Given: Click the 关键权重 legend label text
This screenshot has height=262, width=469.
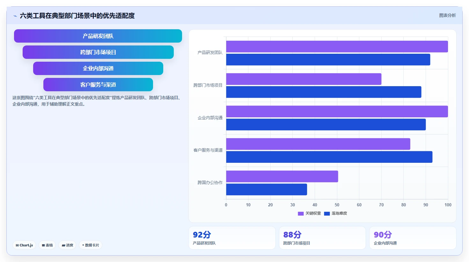Looking at the screenshot, I should (x=313, y=213).
